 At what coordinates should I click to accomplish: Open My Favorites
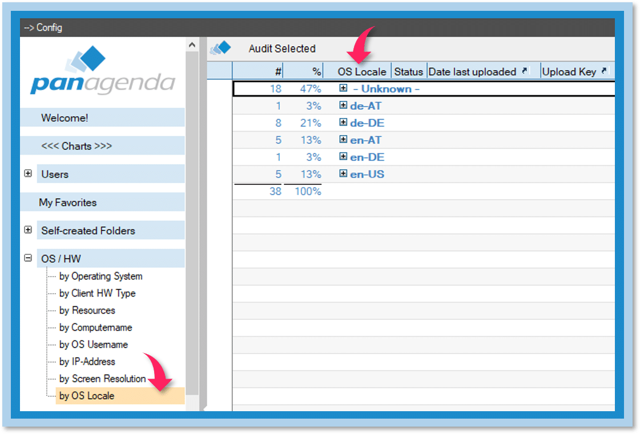pyautogui.click(x=68, y=202)
